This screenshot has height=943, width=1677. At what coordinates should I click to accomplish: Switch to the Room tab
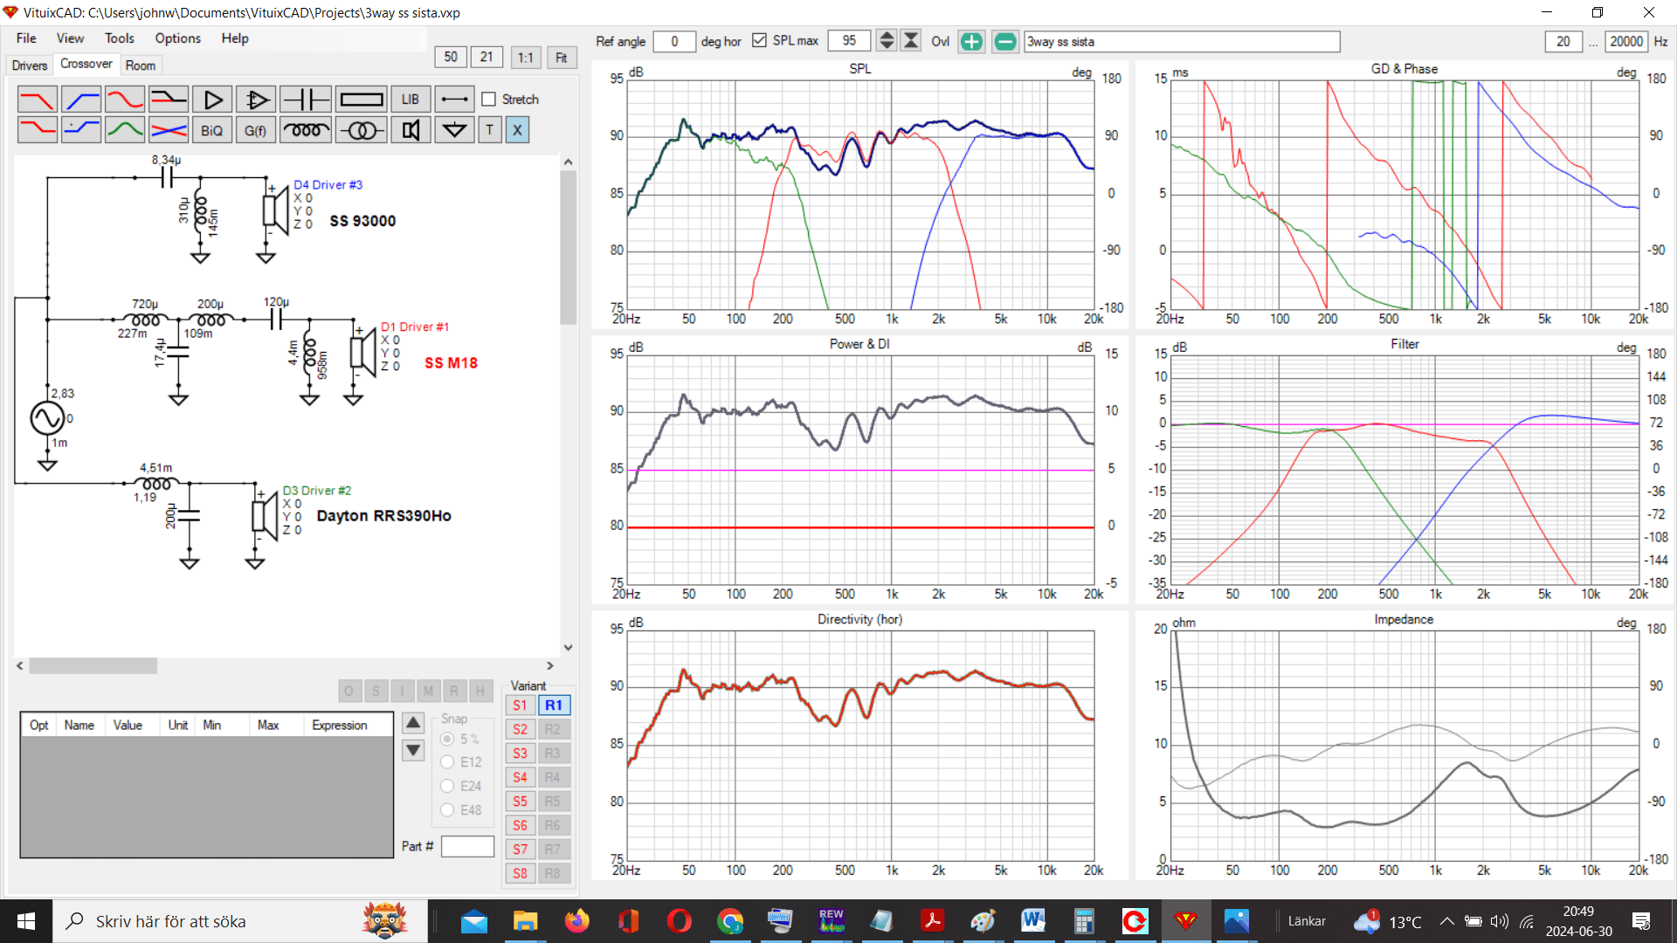pyautogui.click(x=140, y=65)
